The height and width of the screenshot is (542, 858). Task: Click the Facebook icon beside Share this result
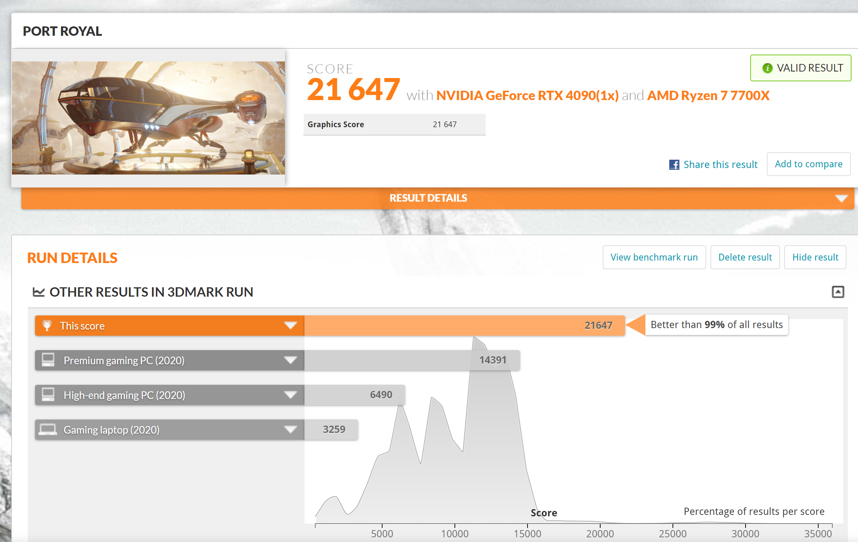[x=674, y=165]
